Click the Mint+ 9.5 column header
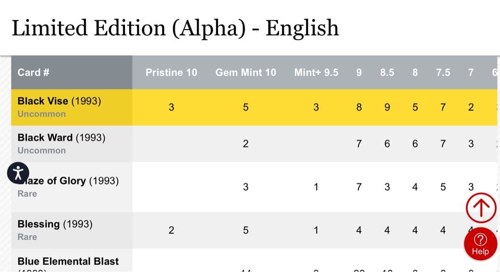The width and height of the screenshot is (500, 272). (316, 73)
